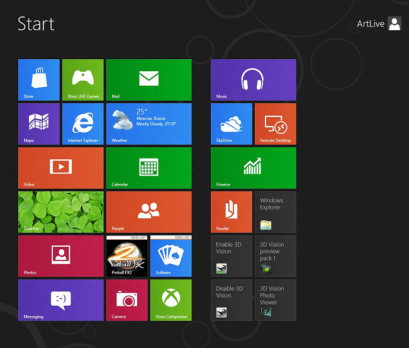Image resolution: width=409 pixels, height=348 pixels.
Task: Click the Disable 3D Vision tile
Action: point(232,300)
